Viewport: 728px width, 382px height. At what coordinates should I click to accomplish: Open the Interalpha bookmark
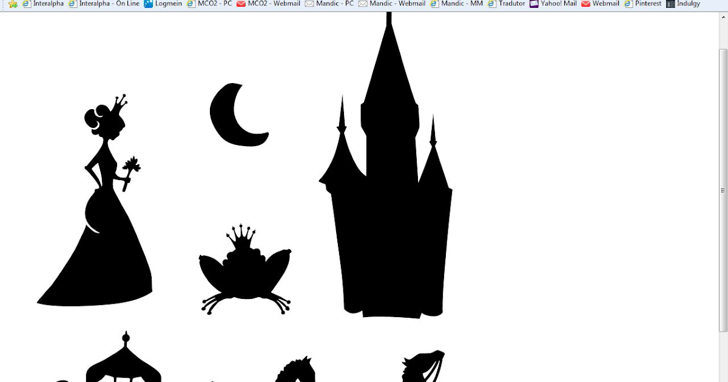43,4
